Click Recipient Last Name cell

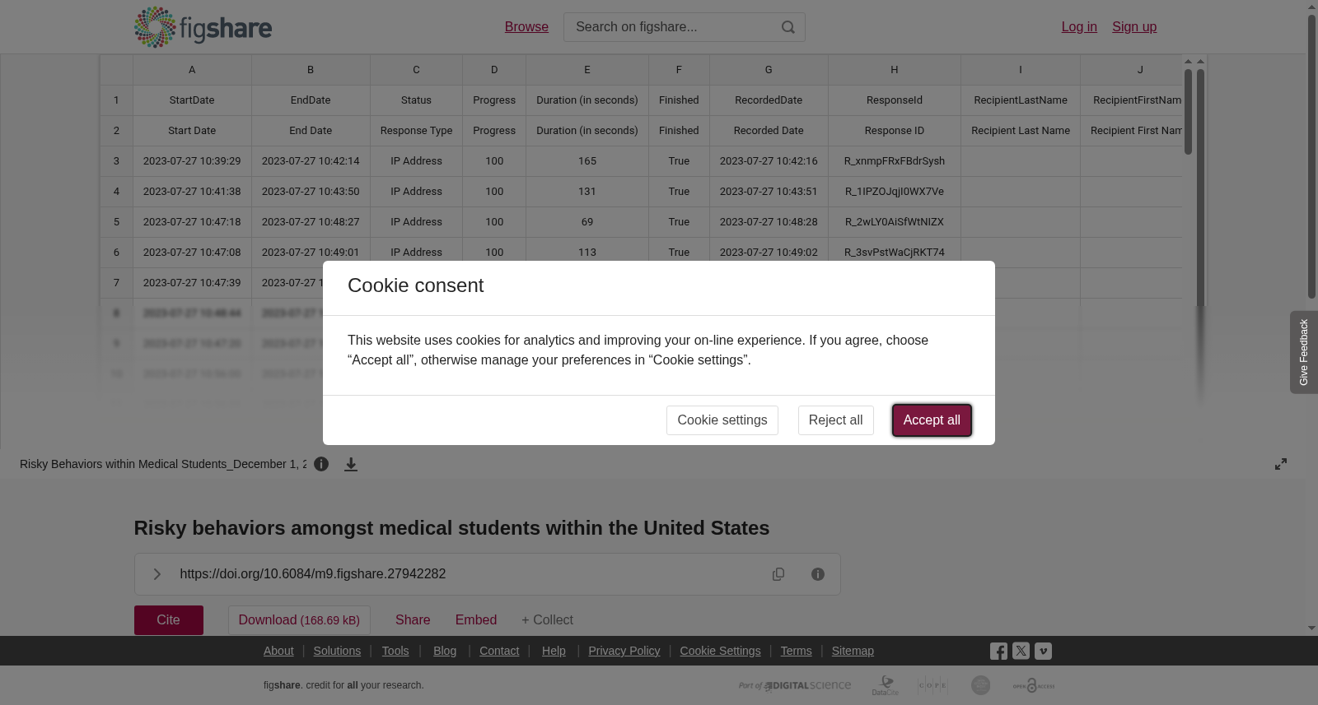point(1021,131)
